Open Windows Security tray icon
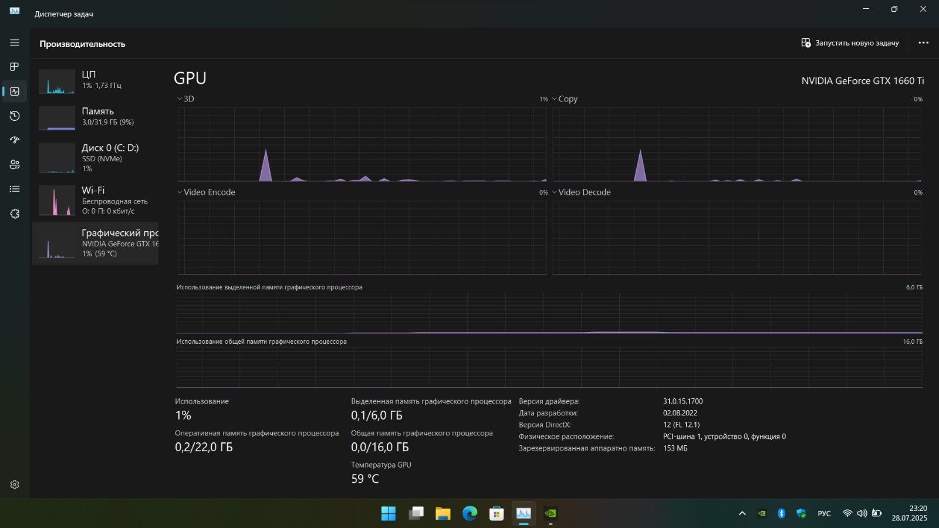 pos(801,513)
